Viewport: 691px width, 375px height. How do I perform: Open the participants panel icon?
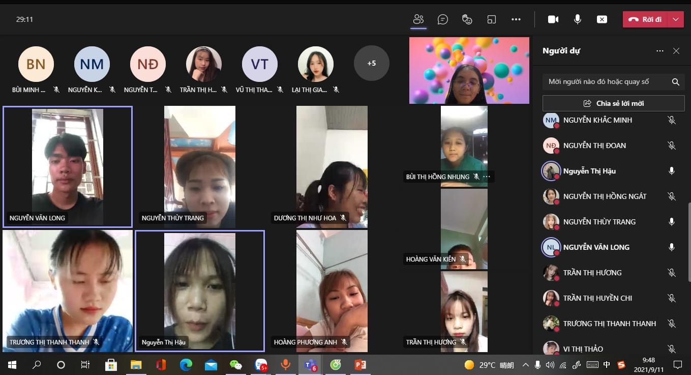[x=418, y=19]
